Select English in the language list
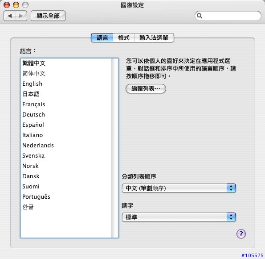Image resolution: width=265 pixels, height=259 pixels. [x=66, y=84]
